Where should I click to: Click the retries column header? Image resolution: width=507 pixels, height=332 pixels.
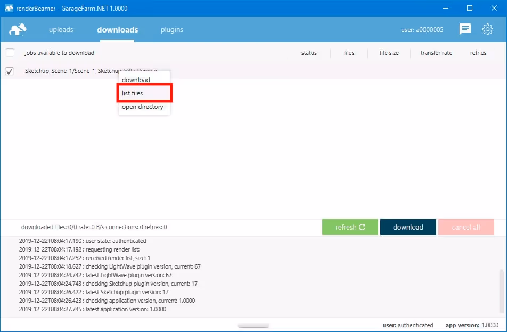pyautogui.click(x=478, y=53)
